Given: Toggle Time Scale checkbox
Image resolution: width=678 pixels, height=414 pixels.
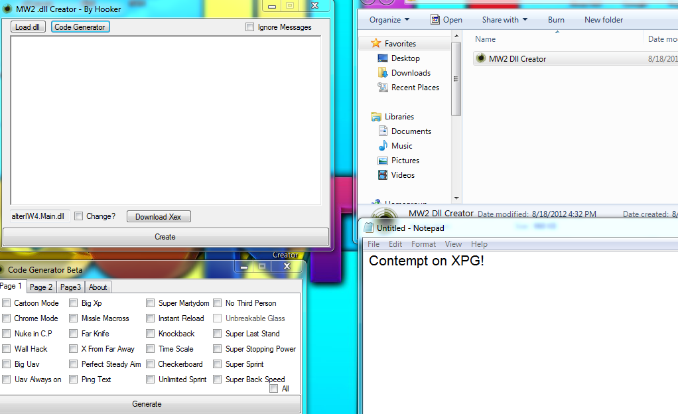Looking at the screenshot, I should point(150,349).
